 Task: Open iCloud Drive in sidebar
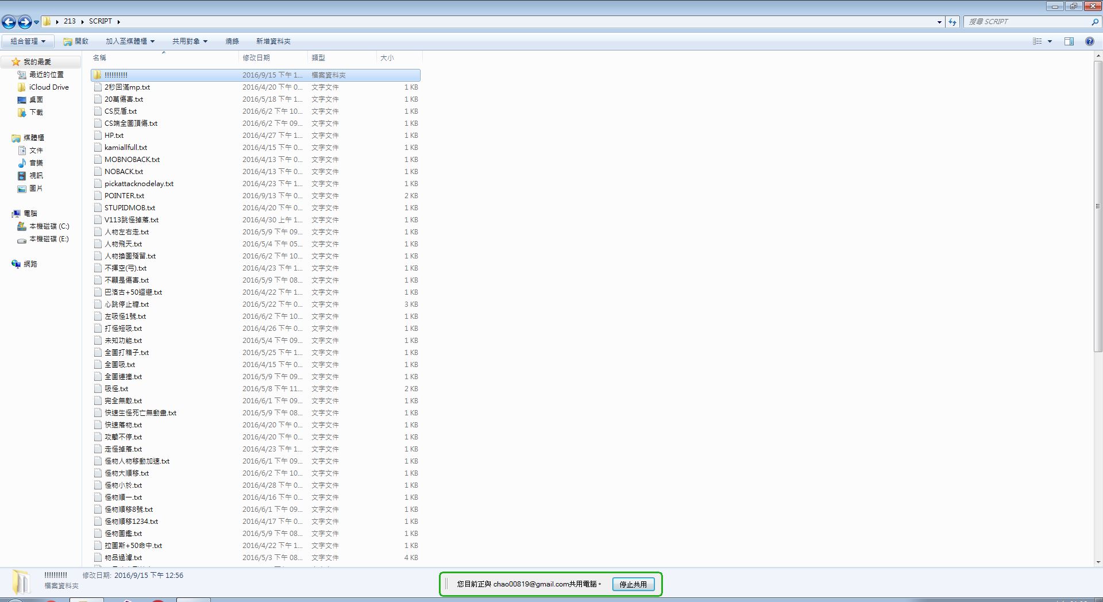[49, 87]
